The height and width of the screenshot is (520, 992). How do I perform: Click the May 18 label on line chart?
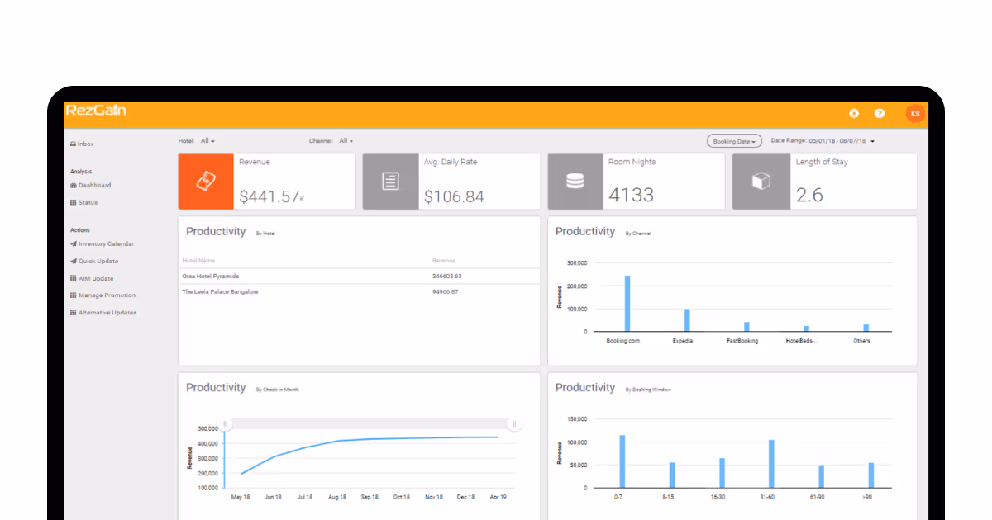[241, 497]
